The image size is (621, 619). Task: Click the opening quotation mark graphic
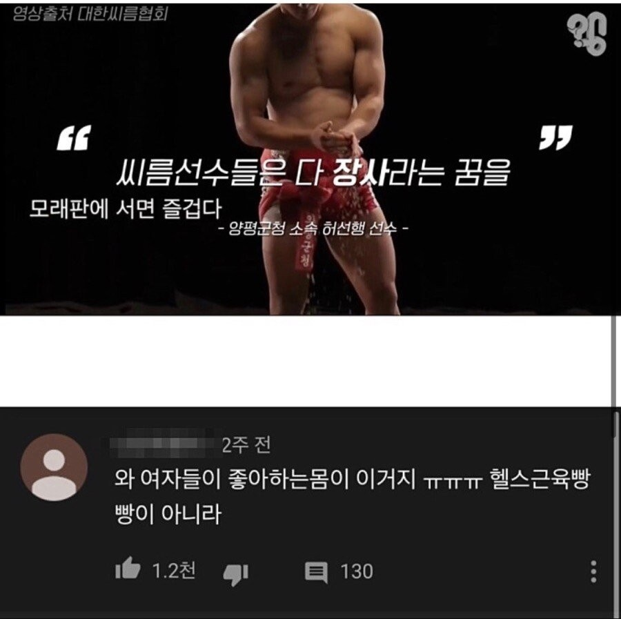[74, 138]
